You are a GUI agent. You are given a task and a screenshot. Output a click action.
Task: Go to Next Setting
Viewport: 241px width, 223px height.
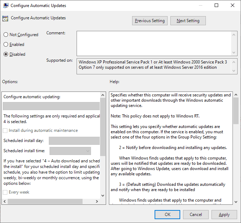point(188,21)
